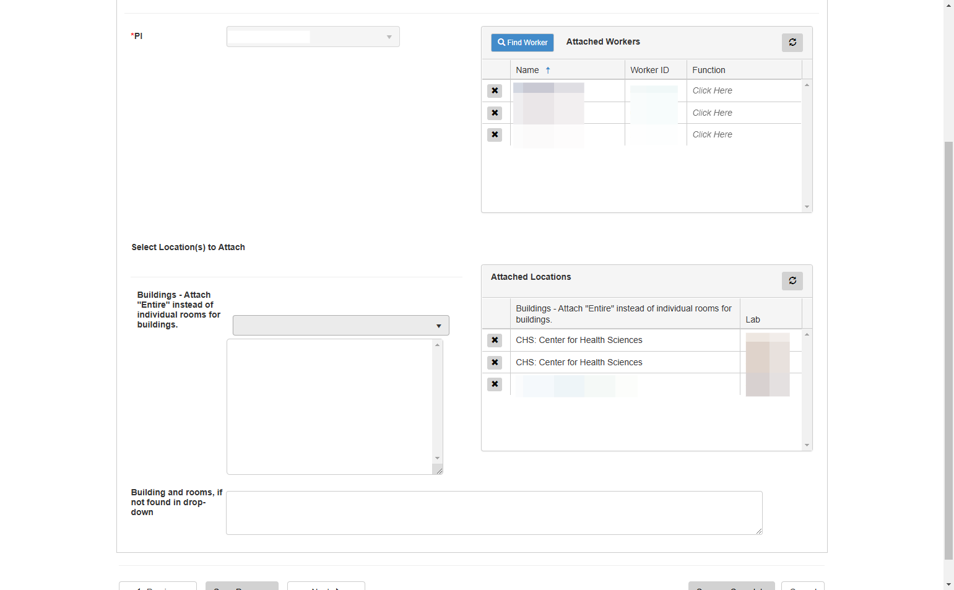Click the up arrow in building list box scrollbar
Screen dimensions: 954x590
(437, 345)
